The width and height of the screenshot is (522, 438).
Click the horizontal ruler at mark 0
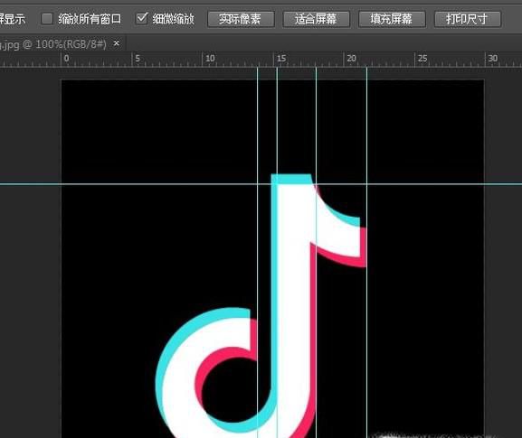point(67,59)
